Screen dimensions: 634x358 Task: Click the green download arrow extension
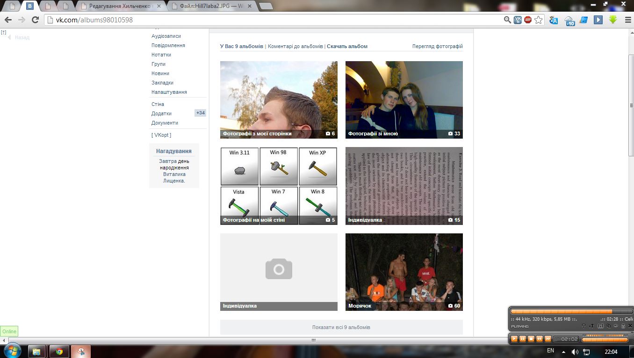613,20
